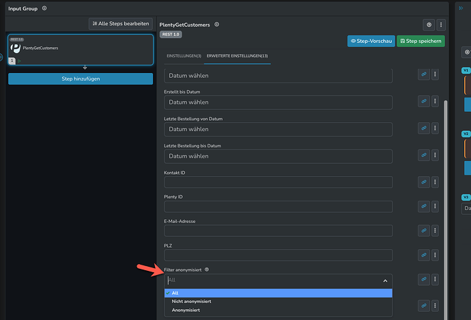Click Alle Steps bearbeiten button
The width and height of the screenshot is (471, 320).
[121, 24]
